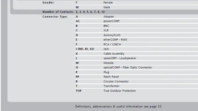The width and height of the screenshot is (198, 111).
Task: Select the 'RCA / CINCH' row
Action: coord(112,44)
